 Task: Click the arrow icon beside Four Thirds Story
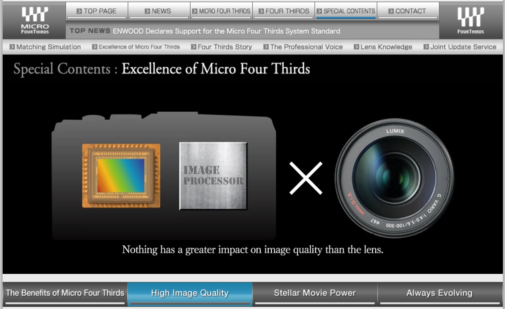pos(194,47)
